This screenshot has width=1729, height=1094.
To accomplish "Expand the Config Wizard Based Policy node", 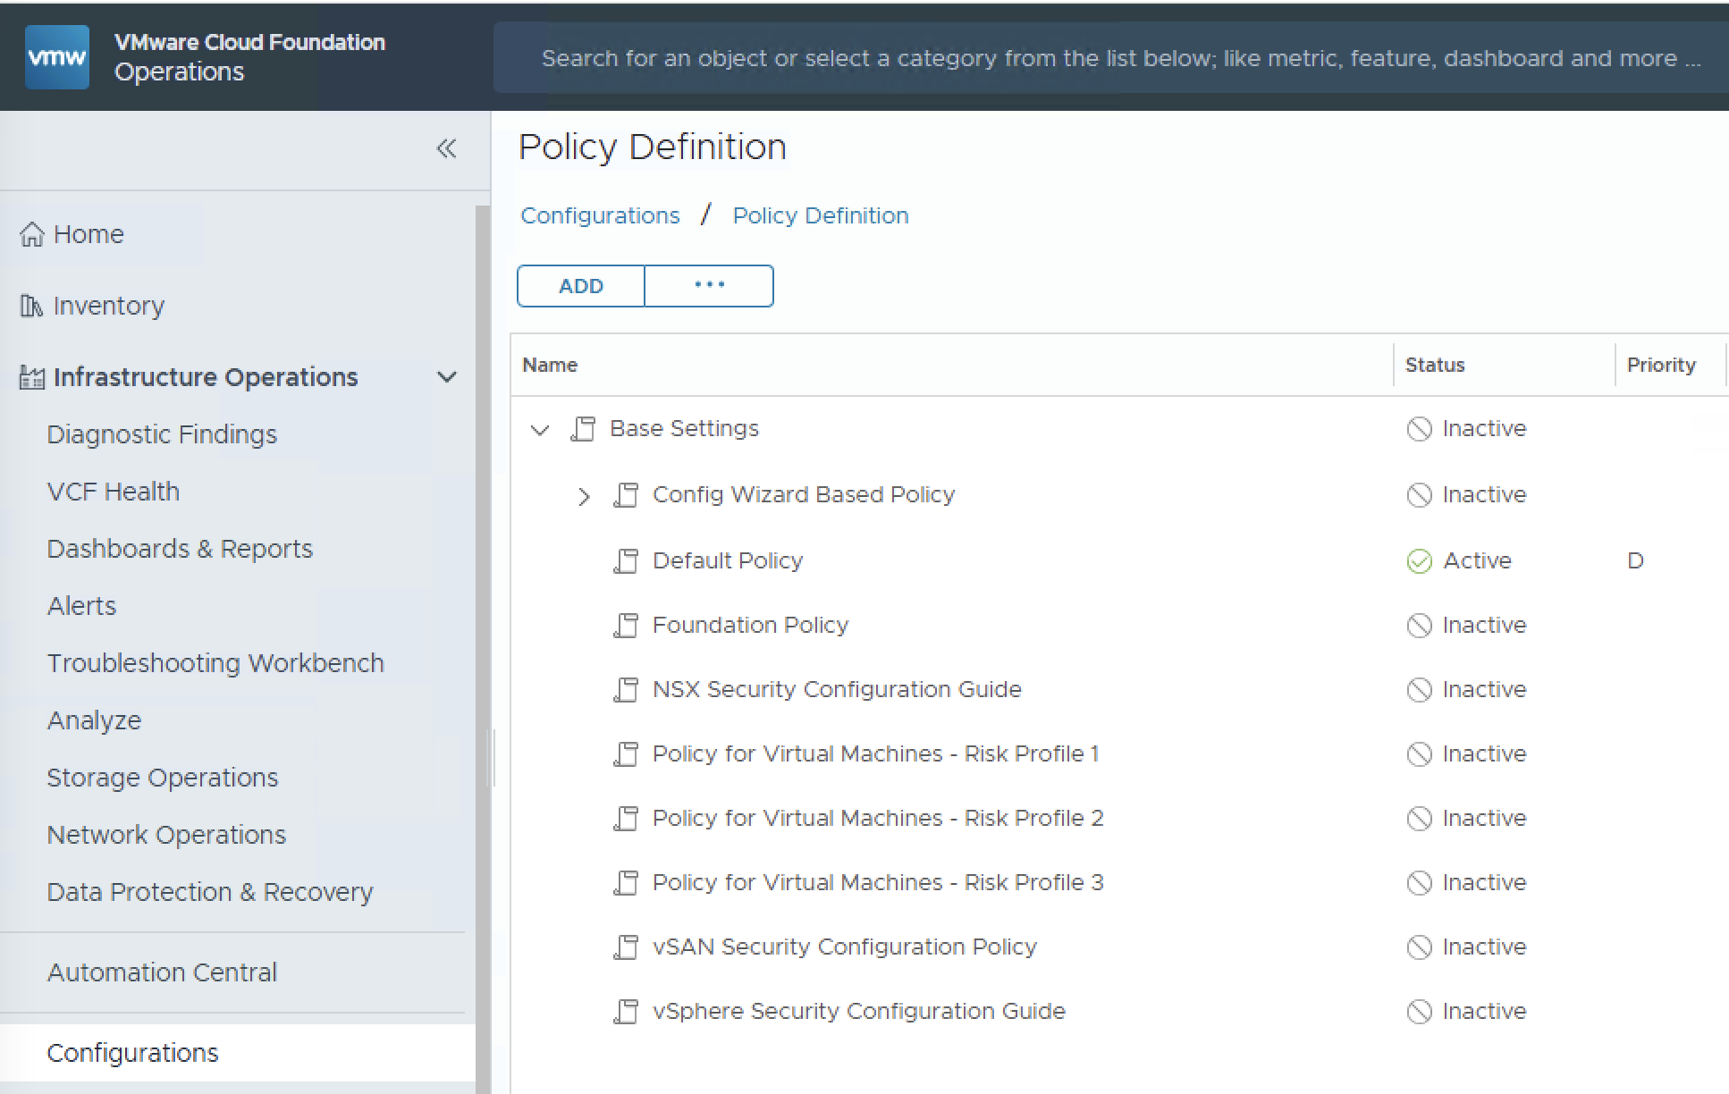I will click(583, 496).
